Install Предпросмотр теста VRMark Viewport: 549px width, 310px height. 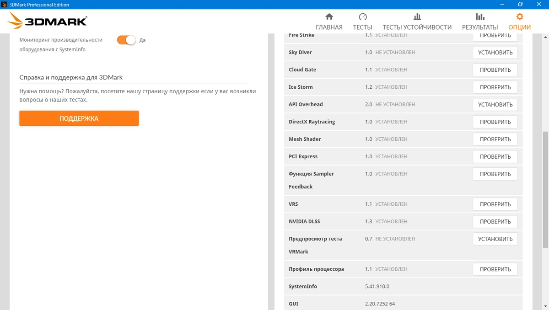click(x=495, y=239)
